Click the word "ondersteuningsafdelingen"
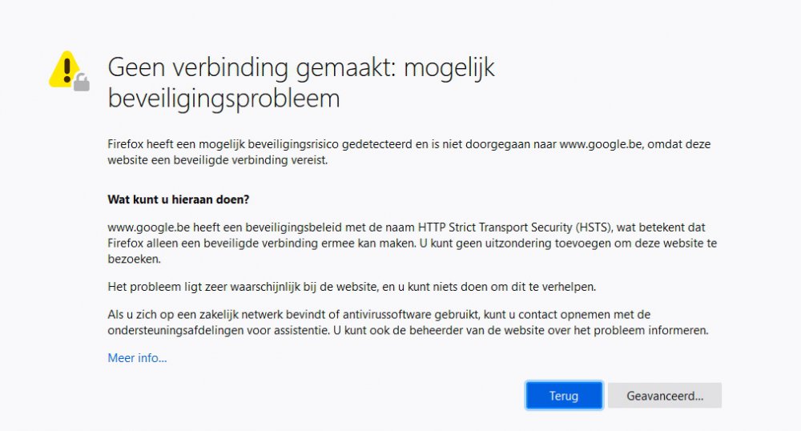The width and height of the screenshot is (801, 431). pos(176,330)
